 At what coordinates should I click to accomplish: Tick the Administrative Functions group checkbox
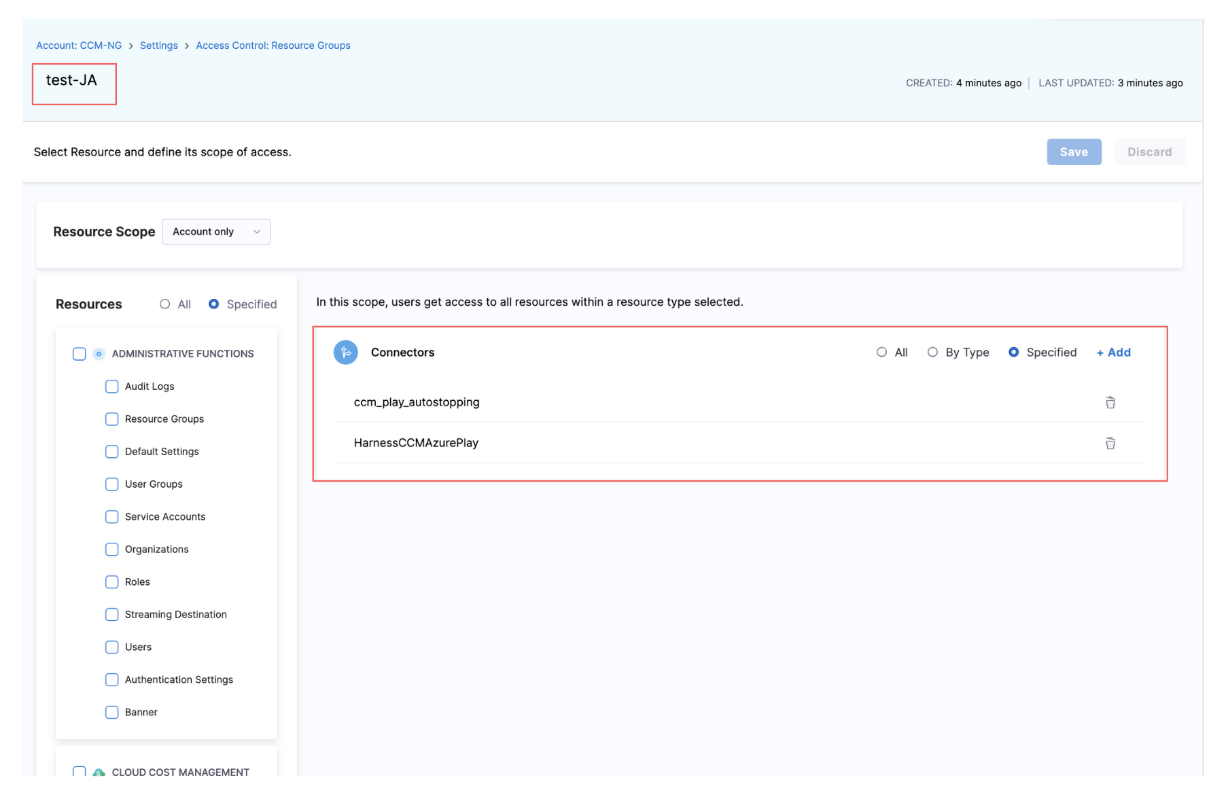[x=80, y=353]
